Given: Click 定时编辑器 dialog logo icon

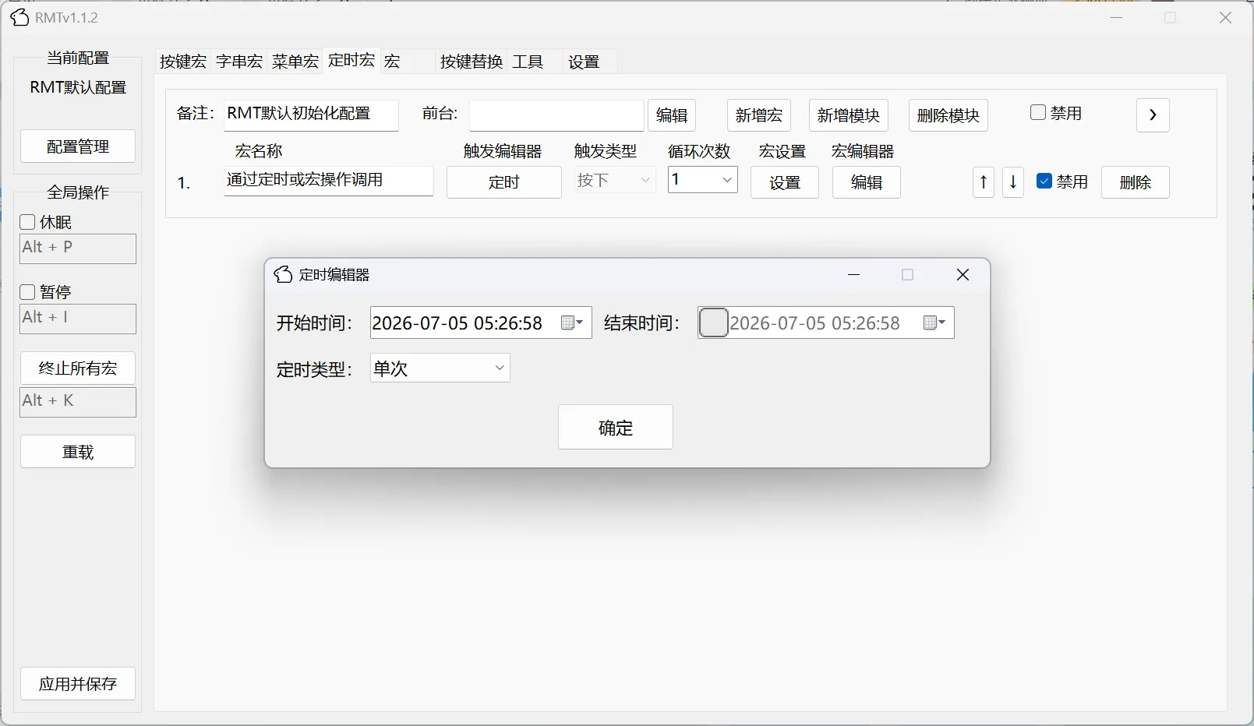Looking at the screenshot, I should click(284, 274).
